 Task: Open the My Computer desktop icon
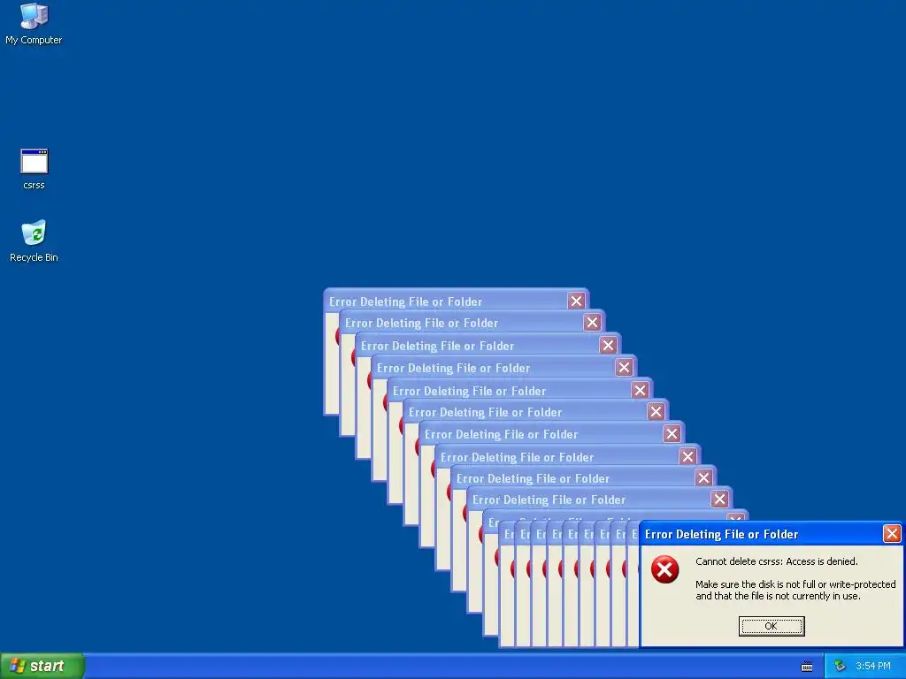[34, 24]
